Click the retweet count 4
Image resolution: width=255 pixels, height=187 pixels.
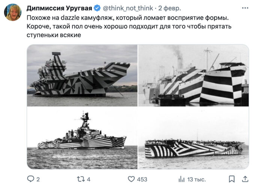(x=88, y=180)
